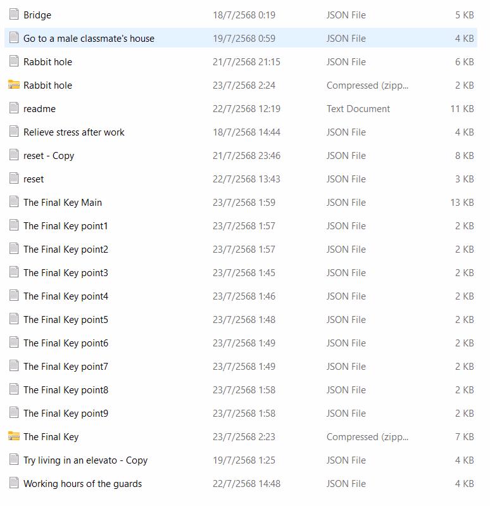Click The Final Key point2 icon

(x=14, y=249)
